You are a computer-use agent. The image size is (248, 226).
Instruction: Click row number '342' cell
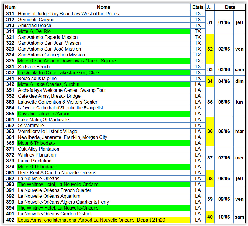coord(10,84)
